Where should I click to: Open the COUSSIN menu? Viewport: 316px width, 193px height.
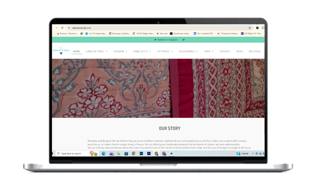(119, 51)
